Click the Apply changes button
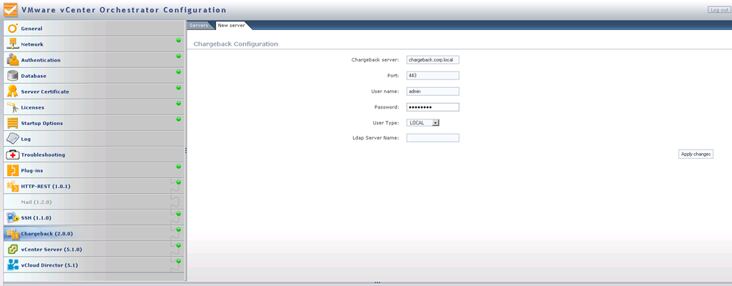732x286 pixels. [x=696, y=154]
